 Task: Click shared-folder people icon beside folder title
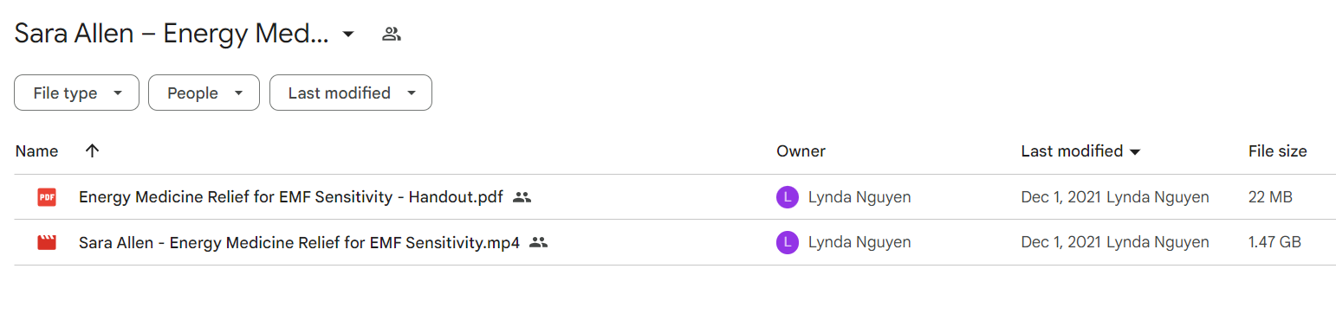pos(392,35)
